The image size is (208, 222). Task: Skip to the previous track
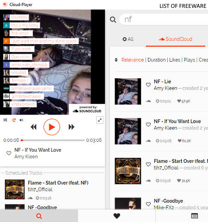[x=34, y=127]
